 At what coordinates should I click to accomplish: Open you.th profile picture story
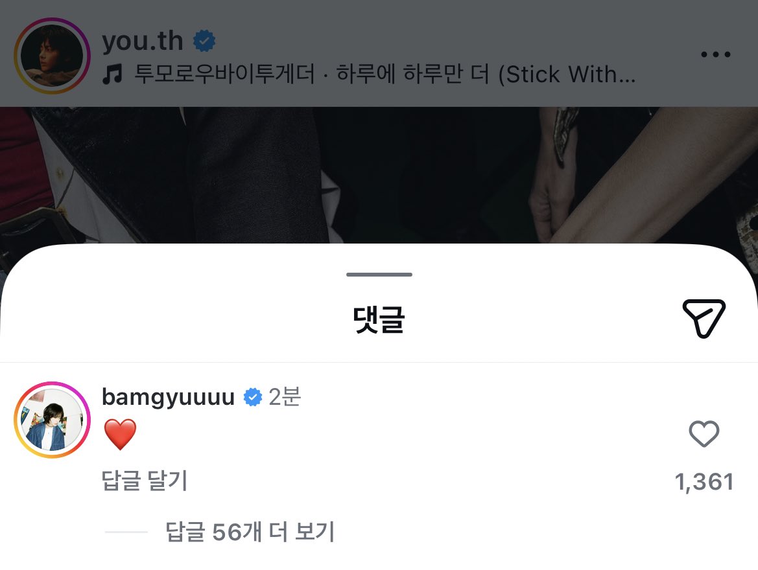pos(53,56)
